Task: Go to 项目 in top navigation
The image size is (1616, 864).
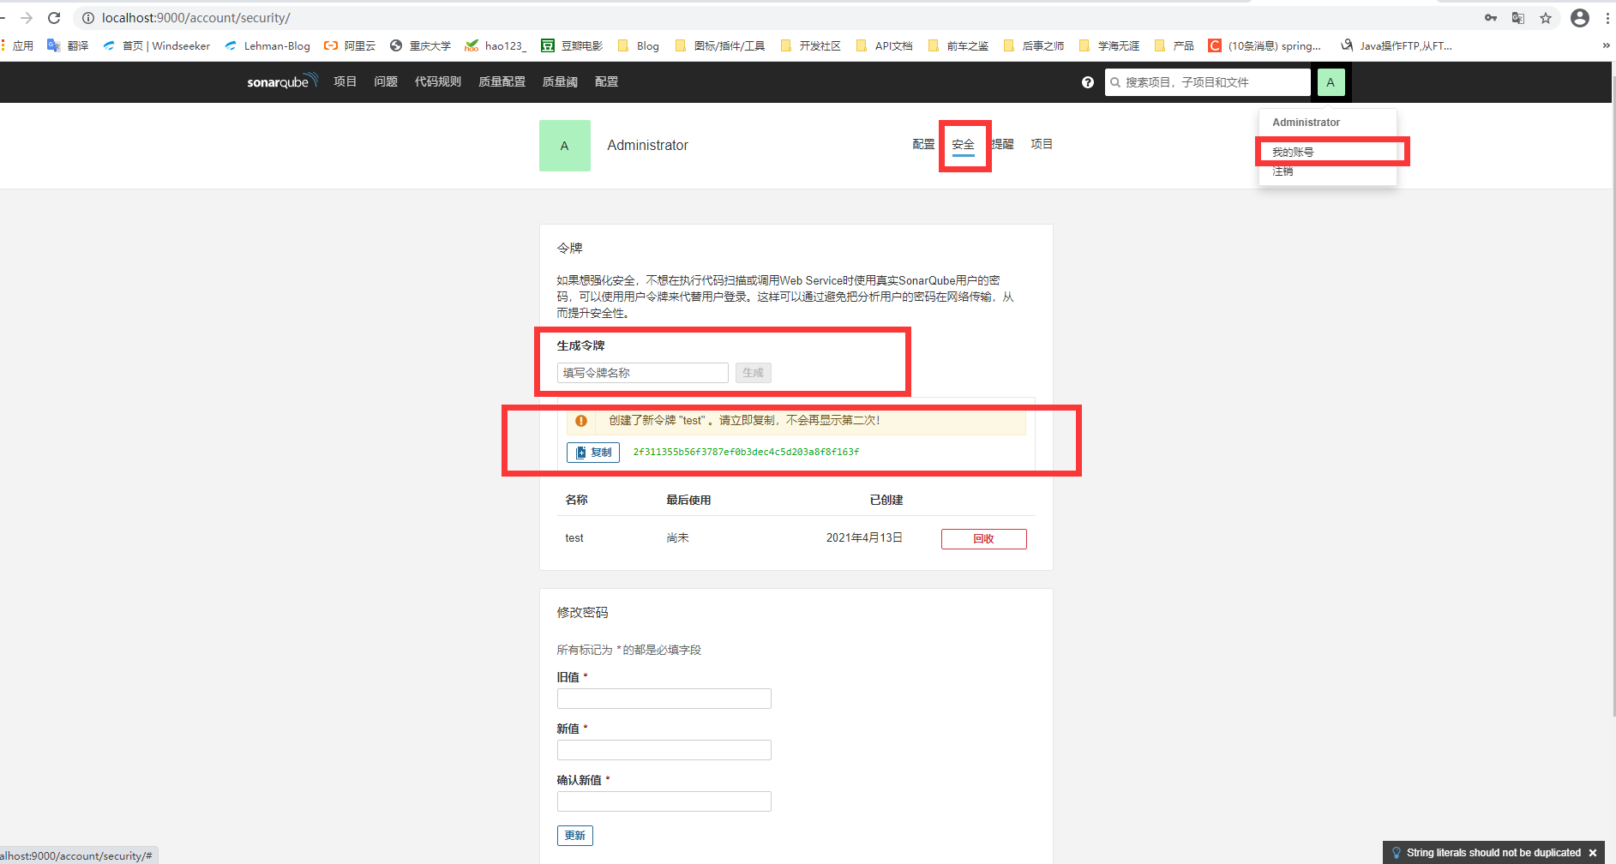Action: [345, 81]
